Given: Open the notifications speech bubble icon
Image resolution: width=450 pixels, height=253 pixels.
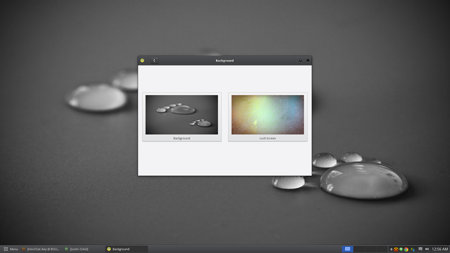Looking at the screenshot, I should (420, 249).
